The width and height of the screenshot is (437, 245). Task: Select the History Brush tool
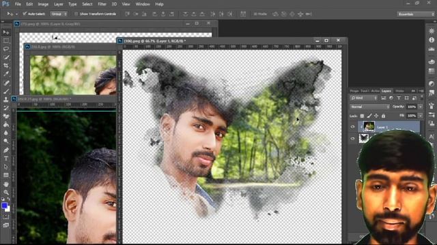(x=6, y=108)
